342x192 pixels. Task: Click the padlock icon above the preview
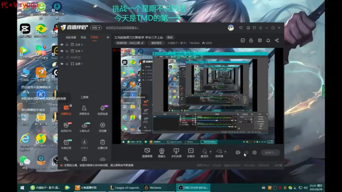coord(251,41)
